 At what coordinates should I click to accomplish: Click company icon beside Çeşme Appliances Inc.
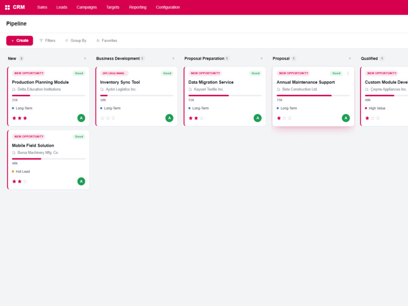click(x=367, y=89)
